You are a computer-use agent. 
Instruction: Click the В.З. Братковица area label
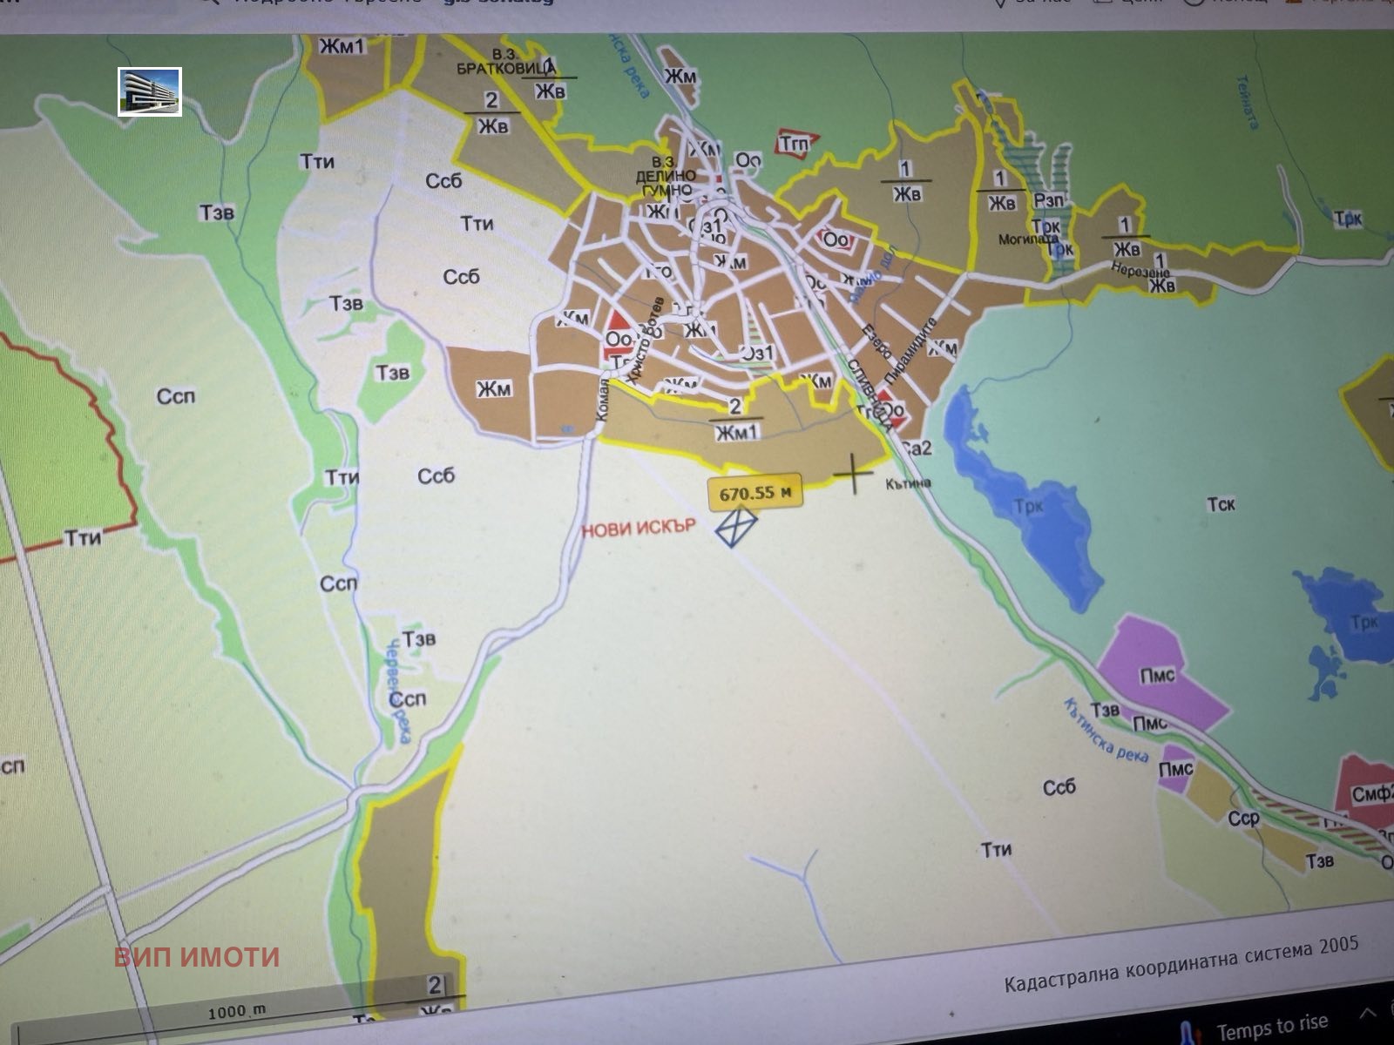click(505, 62)
